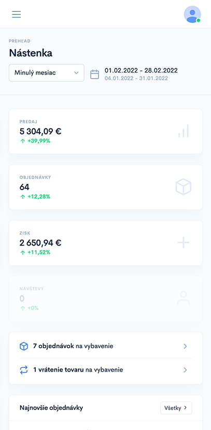
Task: Click the Všetky button
Action: click(176, 408)
